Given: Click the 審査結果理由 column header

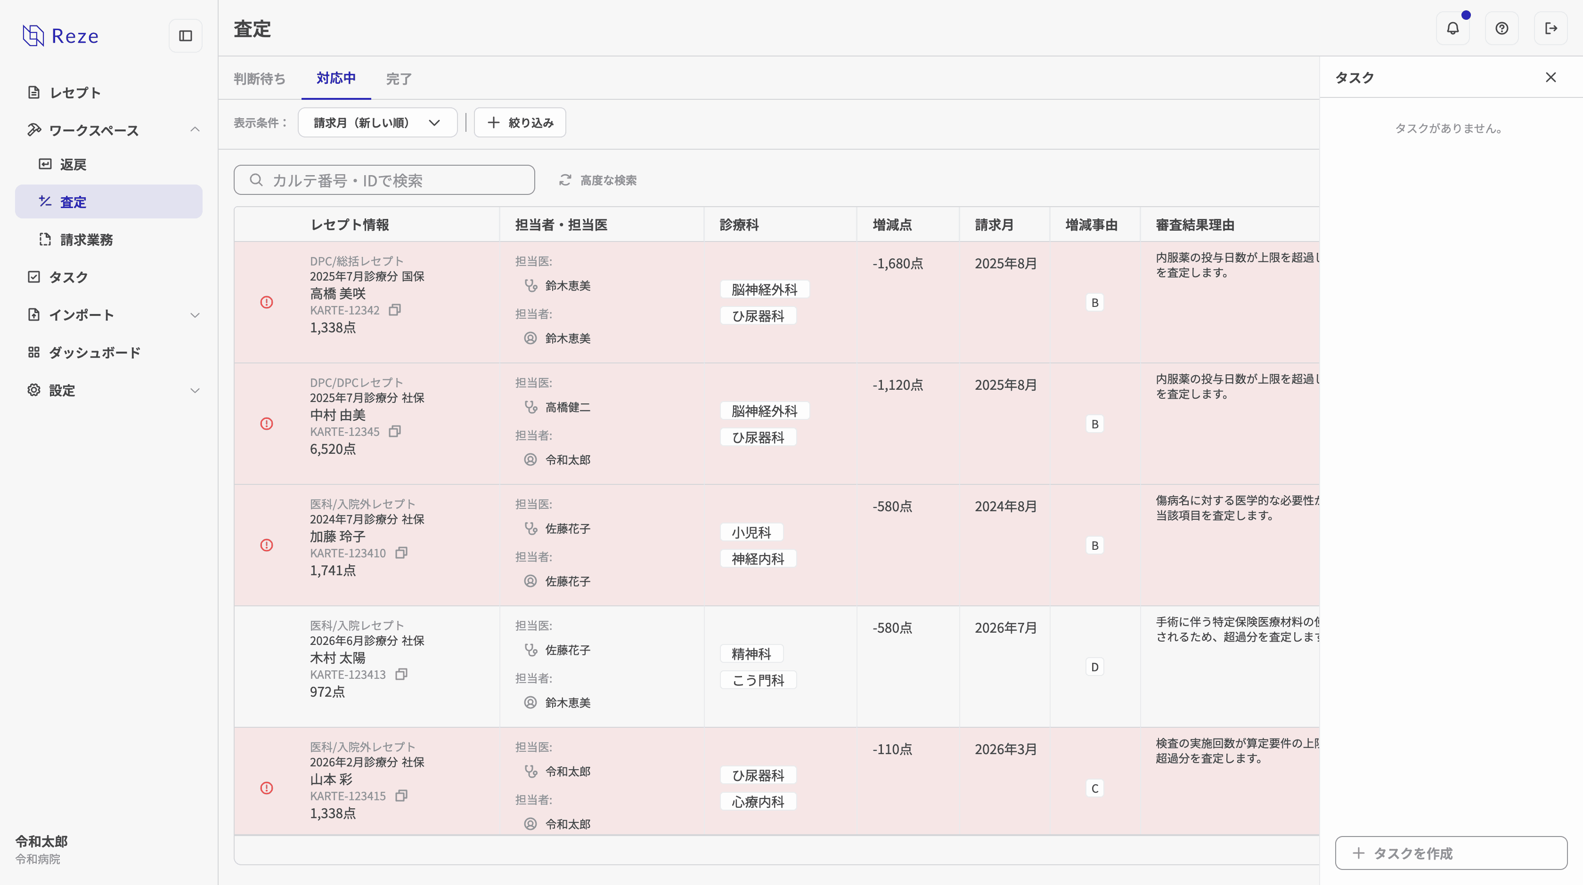Looking at the screenshot, I should (x=1195, y=225).
